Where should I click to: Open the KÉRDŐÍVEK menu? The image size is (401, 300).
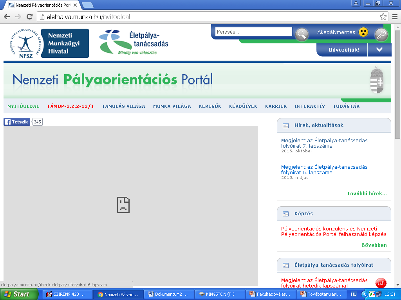point(243,106)
